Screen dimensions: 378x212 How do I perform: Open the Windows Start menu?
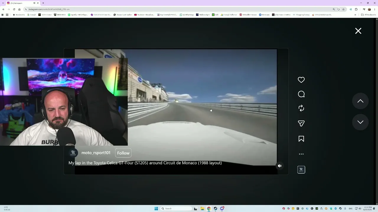[x=156, y=208]
